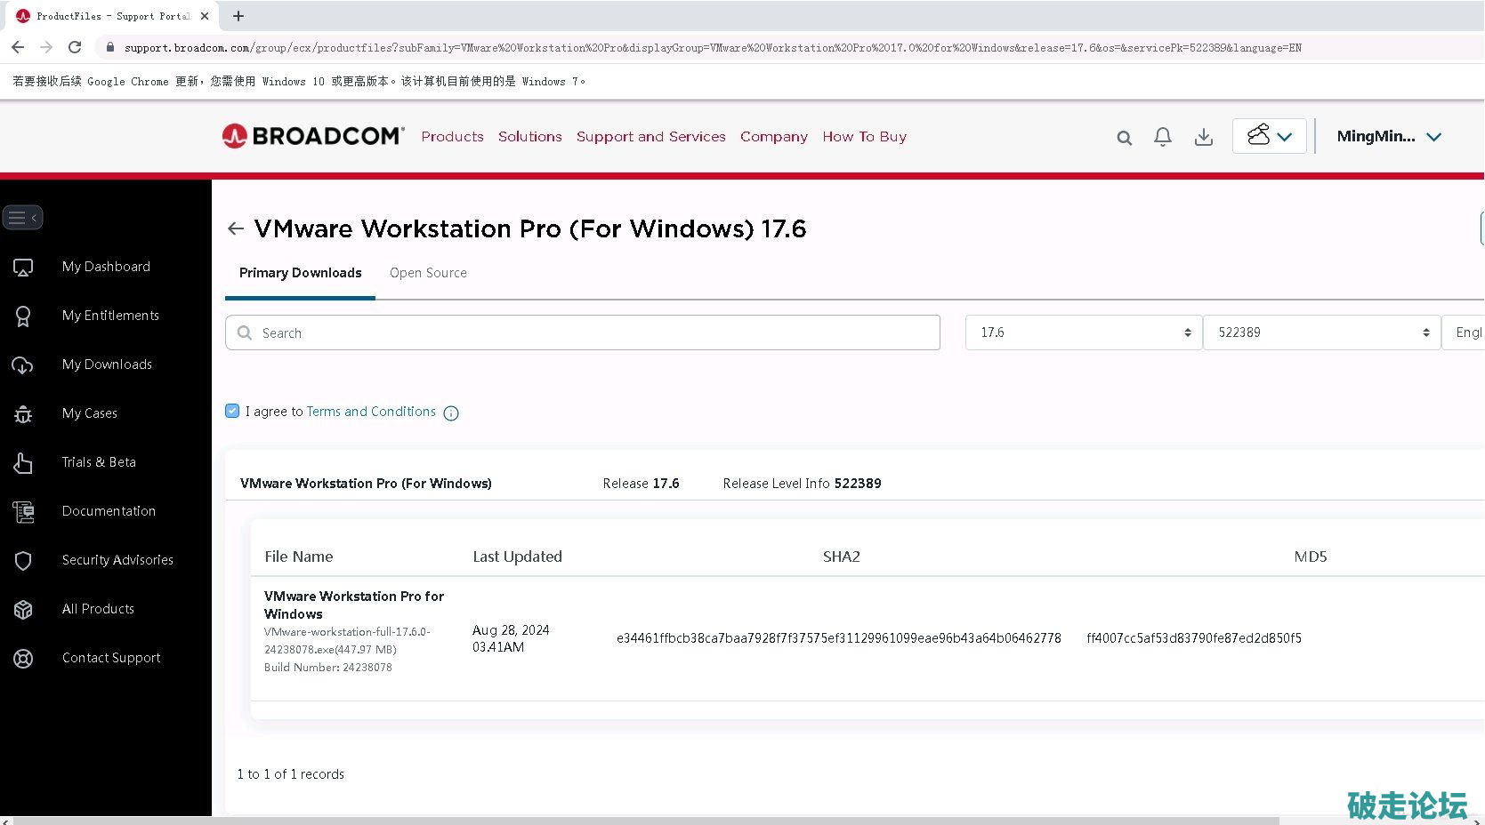Screen dimensions: 1485x825
Task: Click the VMware Workstation Pro for Windows file name
Action: point(353,605)
